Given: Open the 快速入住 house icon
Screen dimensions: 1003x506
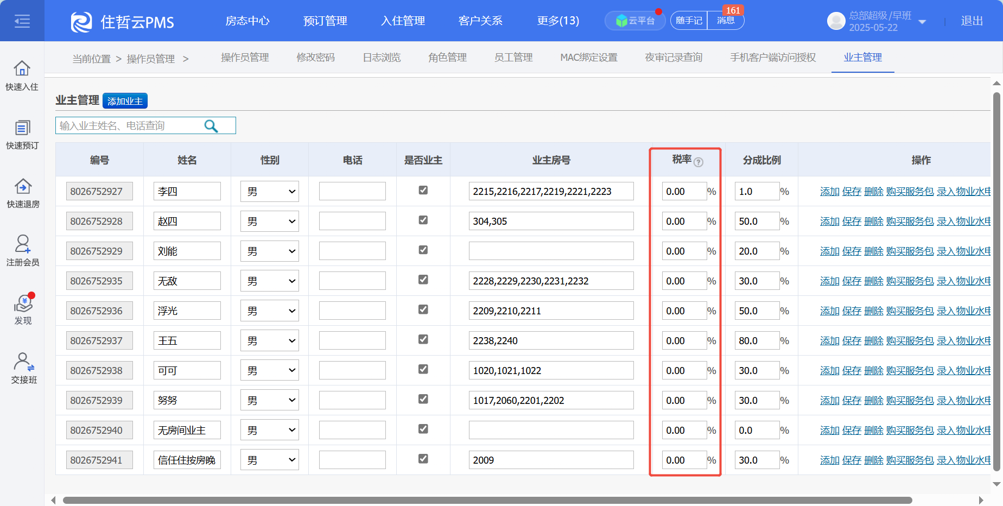Looking at the screenshot, I should tap(22, 68).
